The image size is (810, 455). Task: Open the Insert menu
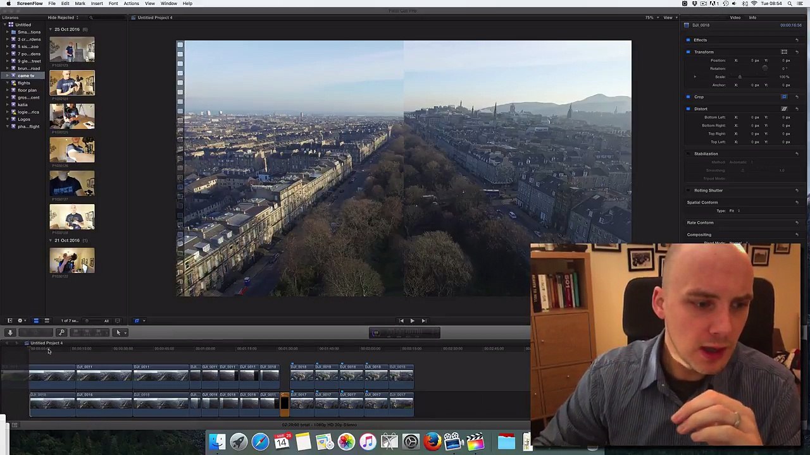point(97,3)
